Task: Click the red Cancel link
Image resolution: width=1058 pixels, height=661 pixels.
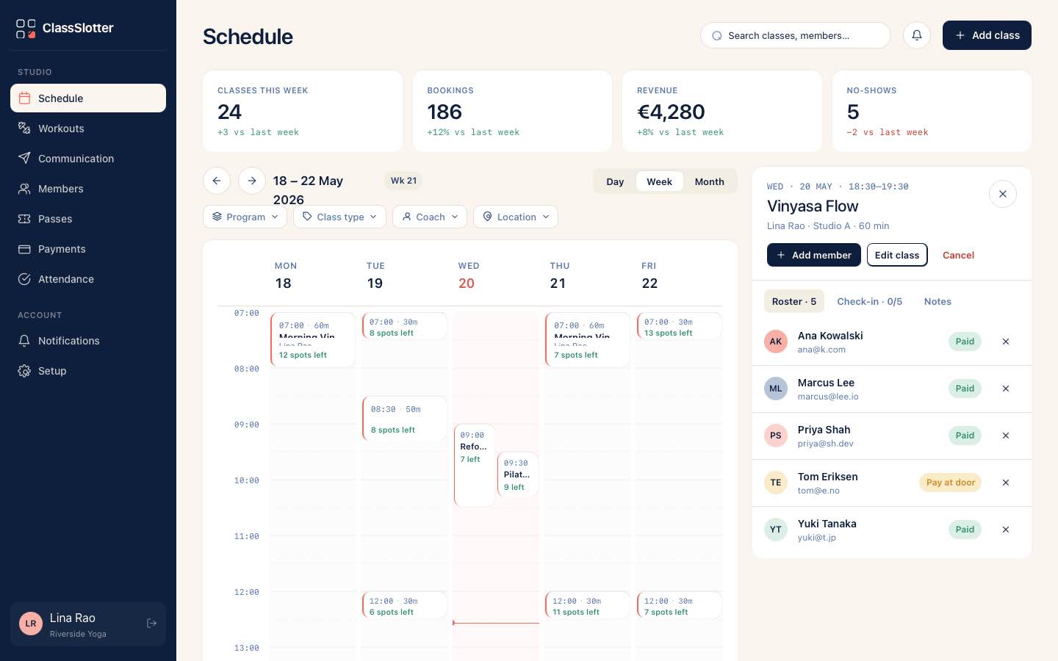Action: (958, 255)
